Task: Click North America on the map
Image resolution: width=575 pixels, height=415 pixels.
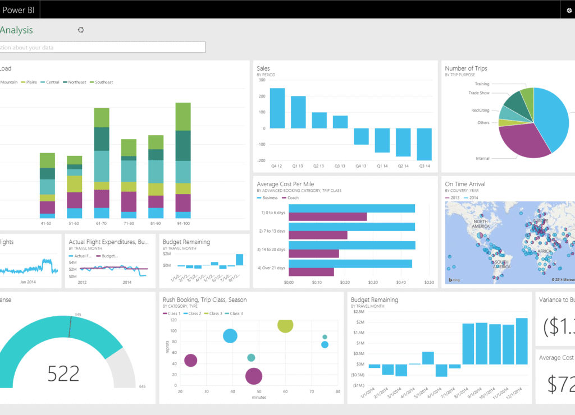Action: tap(481, 224)
